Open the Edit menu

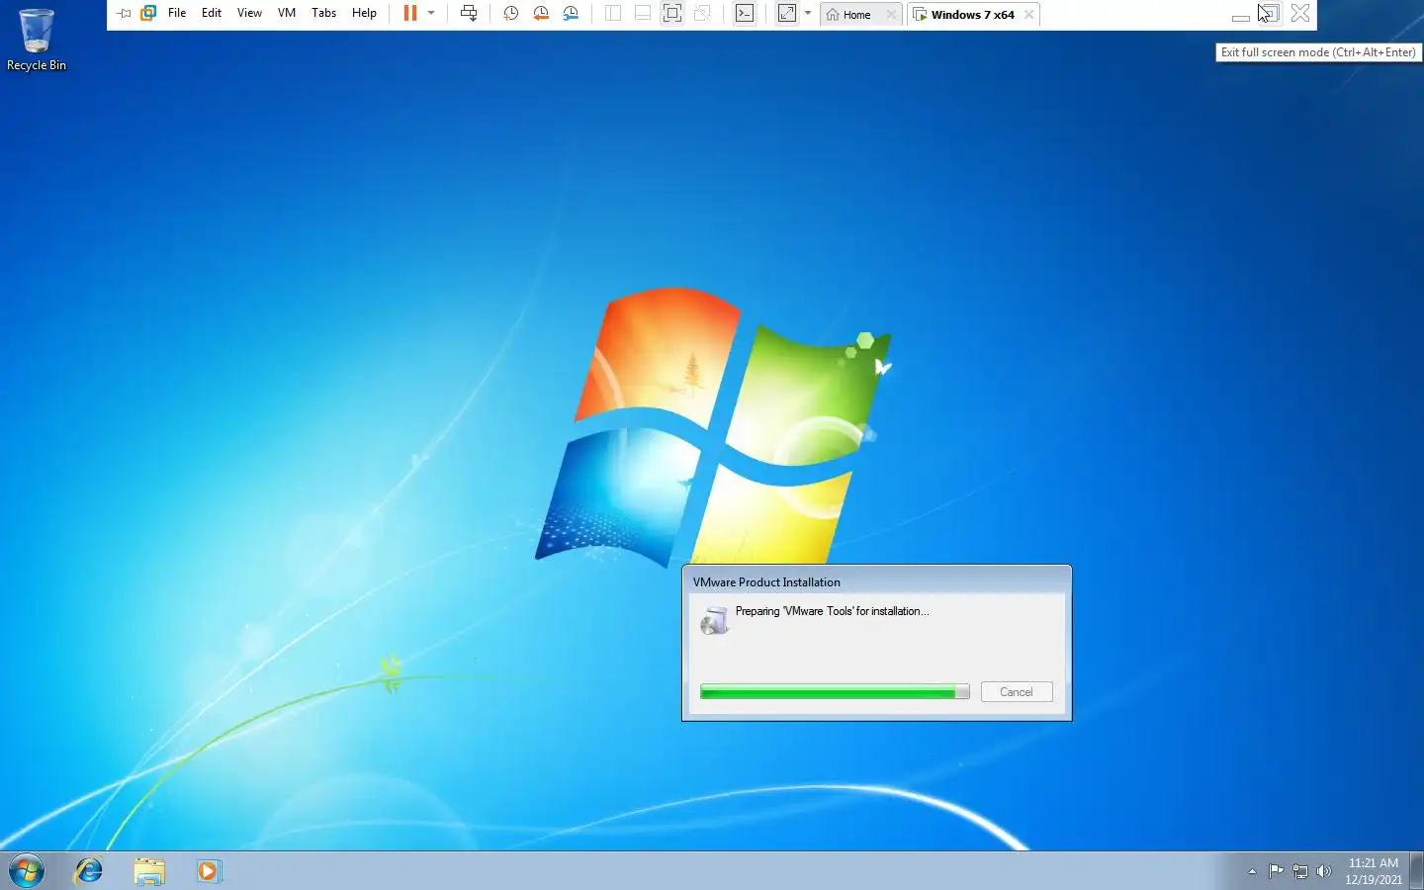click(212, 14)
